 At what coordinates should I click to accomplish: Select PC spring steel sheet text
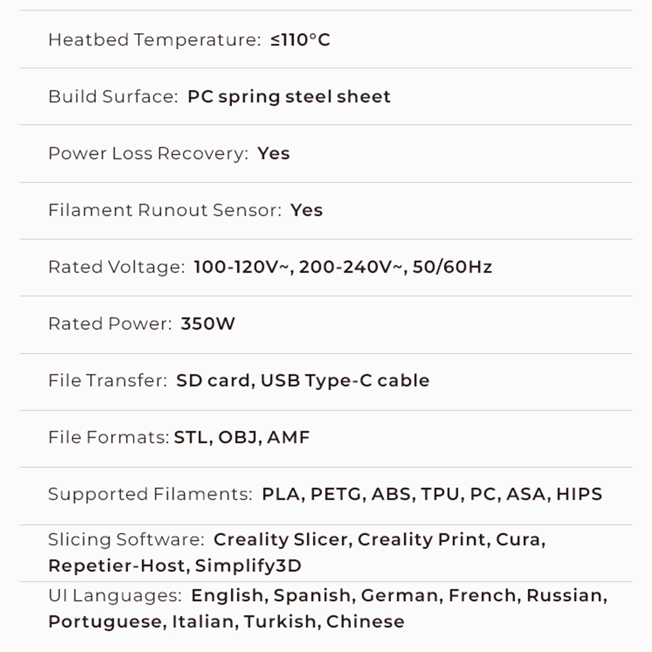289,97
